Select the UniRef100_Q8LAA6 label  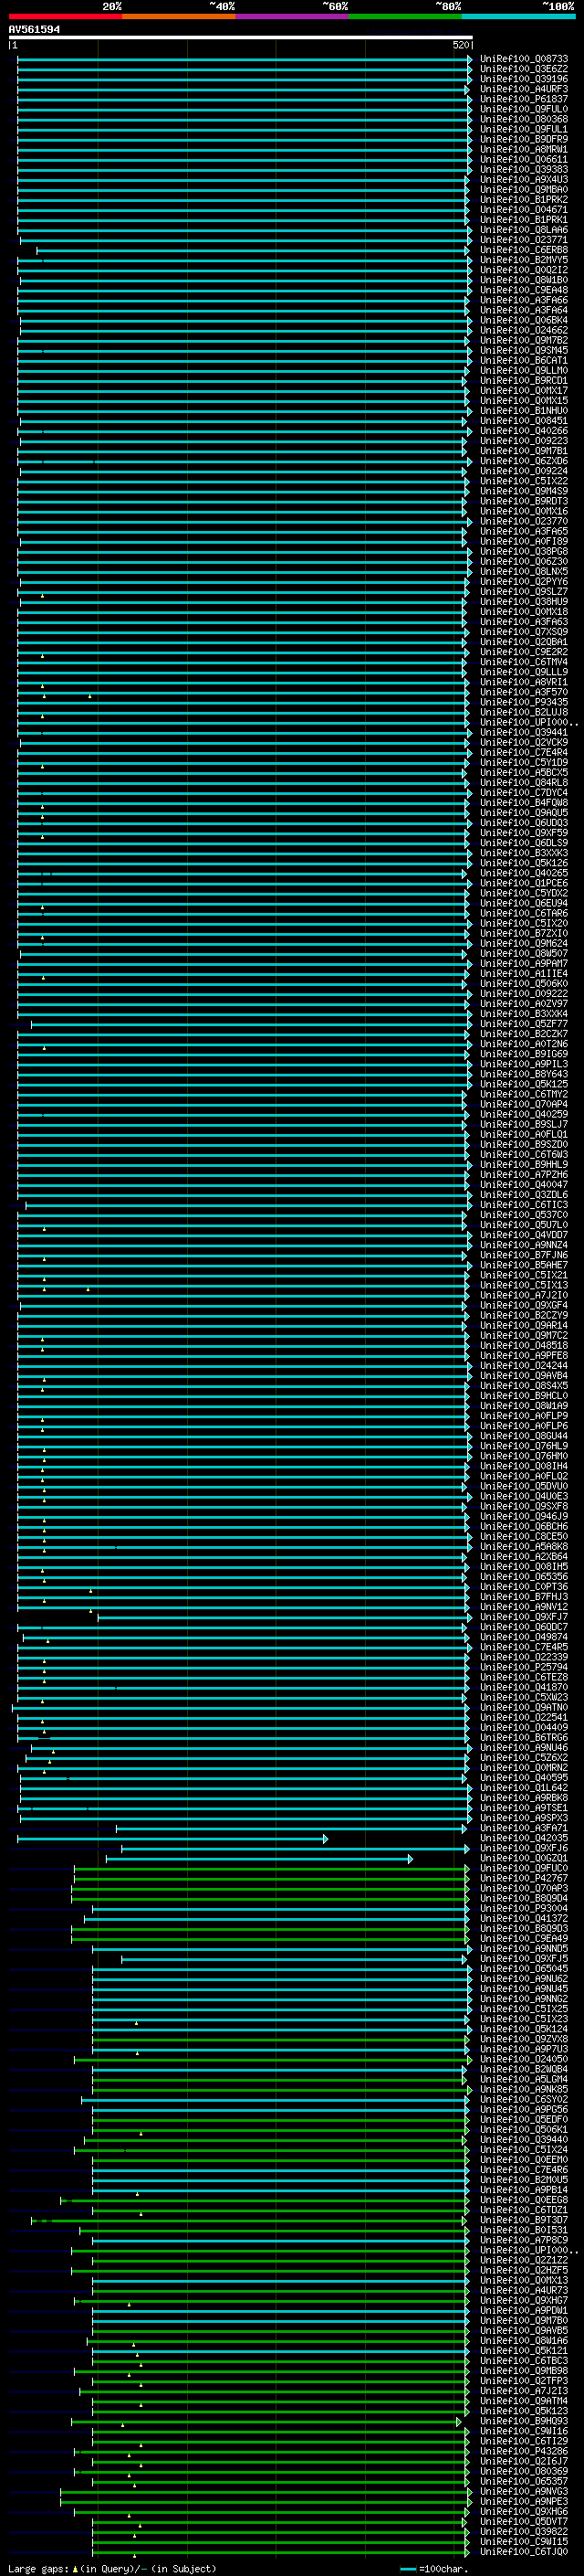[x=523, y=229]
